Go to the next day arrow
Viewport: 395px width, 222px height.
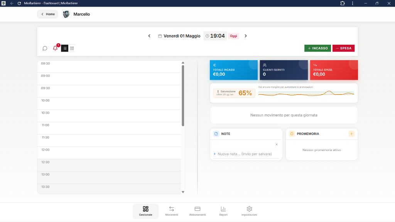(246, 36)
